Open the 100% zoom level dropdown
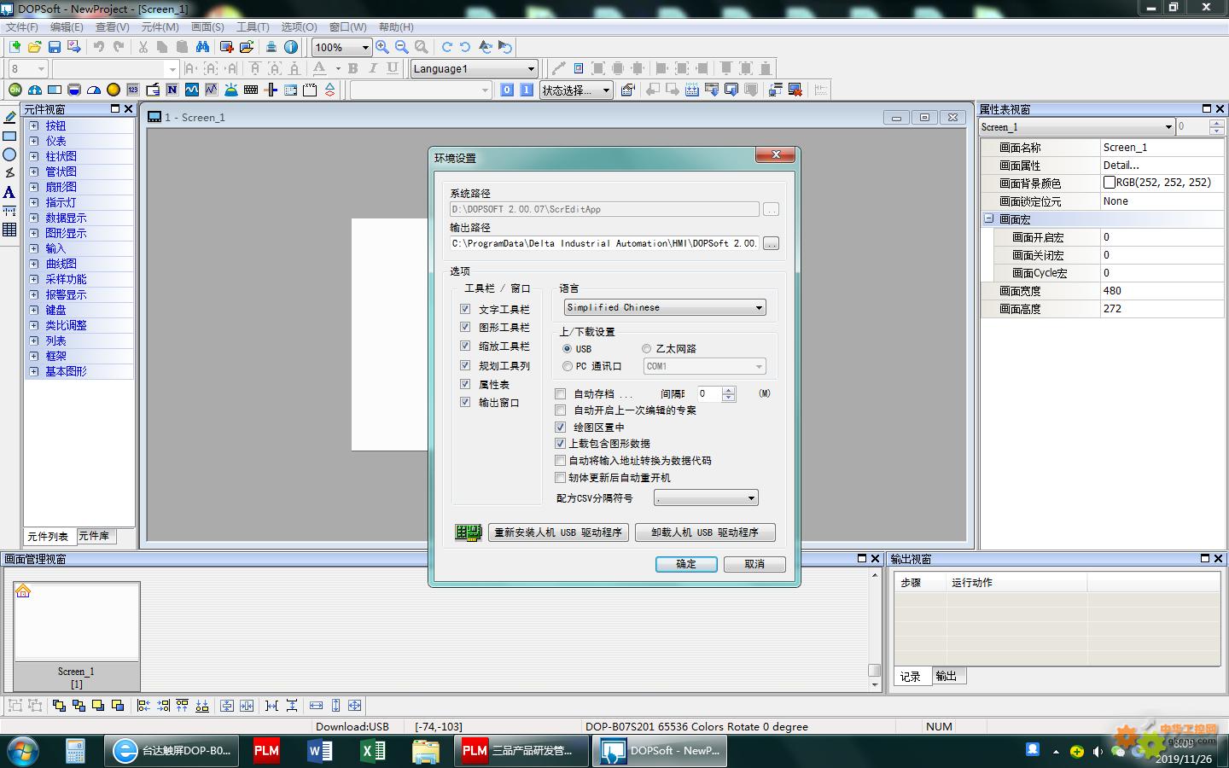1229x768 pixels. 341,47
